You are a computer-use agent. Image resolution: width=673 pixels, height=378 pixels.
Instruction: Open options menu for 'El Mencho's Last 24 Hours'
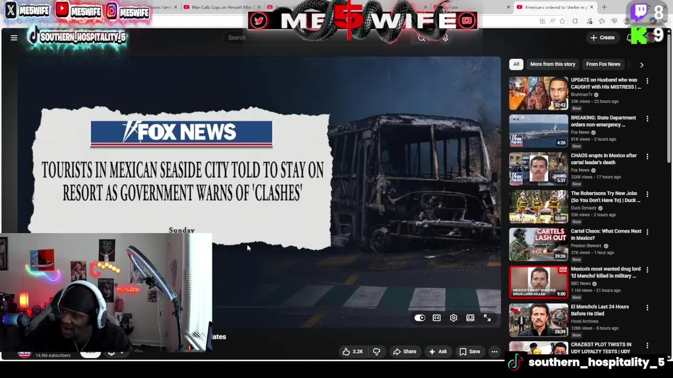tap(647, 308)
